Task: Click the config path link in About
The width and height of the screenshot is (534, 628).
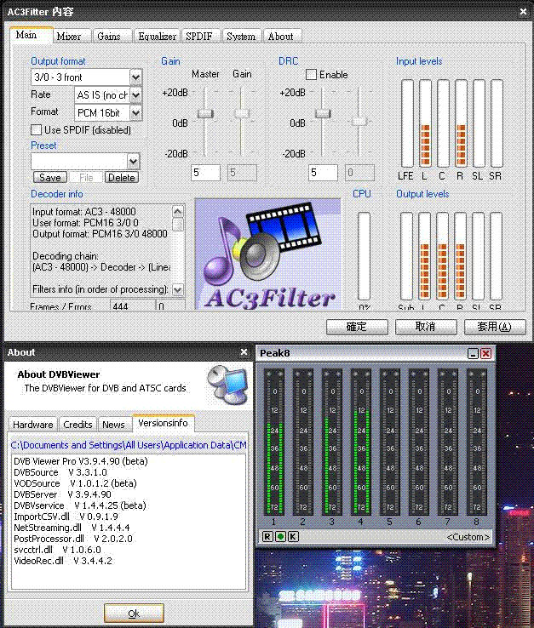Action: (x=129, y=445)
